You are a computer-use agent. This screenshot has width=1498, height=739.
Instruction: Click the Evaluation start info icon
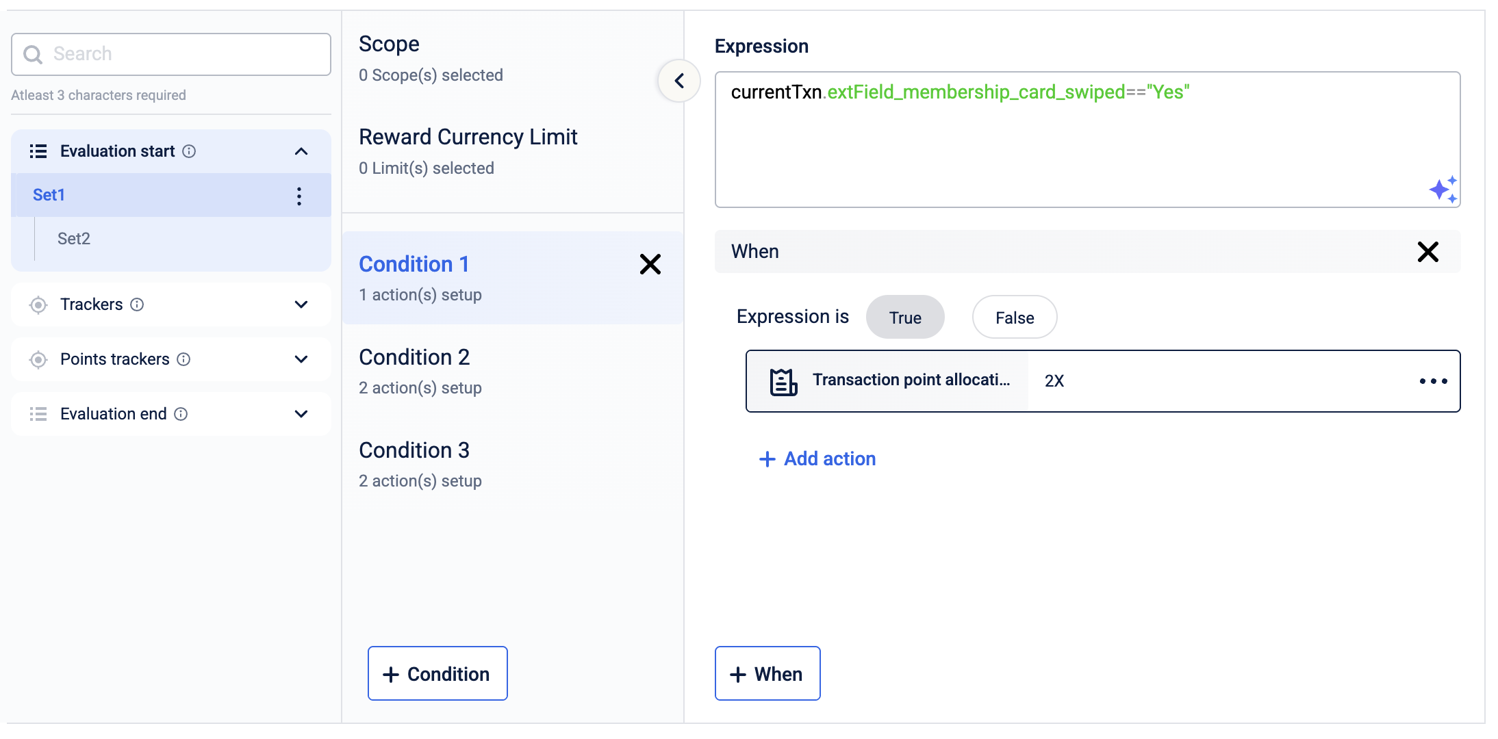click(190, 151)
